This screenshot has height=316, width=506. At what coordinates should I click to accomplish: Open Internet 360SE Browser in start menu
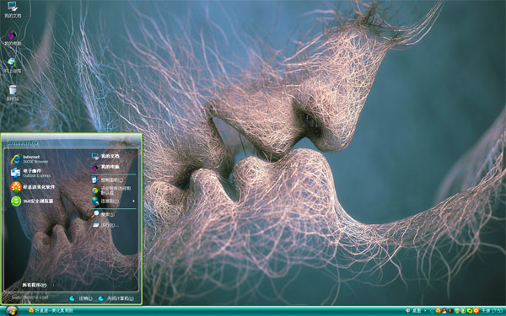coord(30,159)
